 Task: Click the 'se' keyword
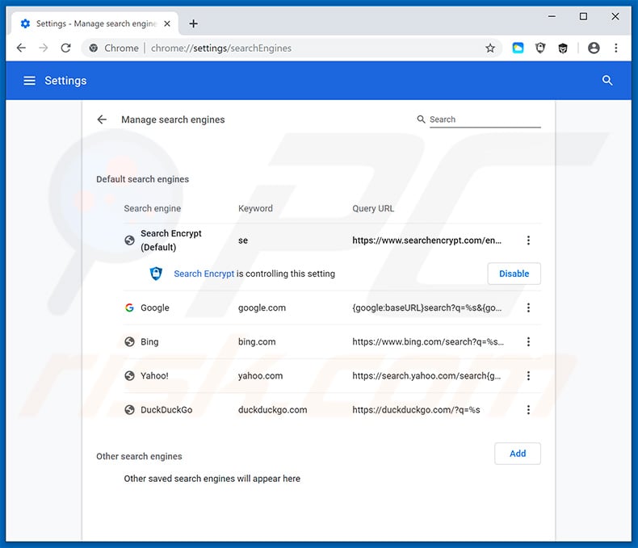click(x=243, y=241)
